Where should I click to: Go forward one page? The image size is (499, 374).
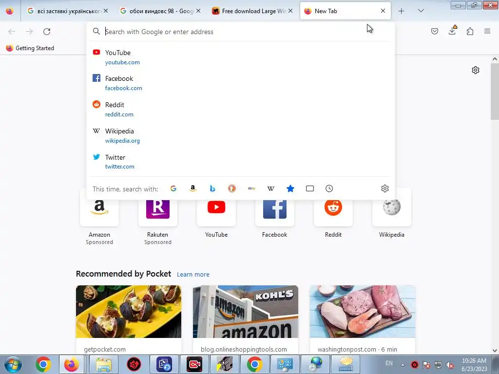tap(29, 31)
